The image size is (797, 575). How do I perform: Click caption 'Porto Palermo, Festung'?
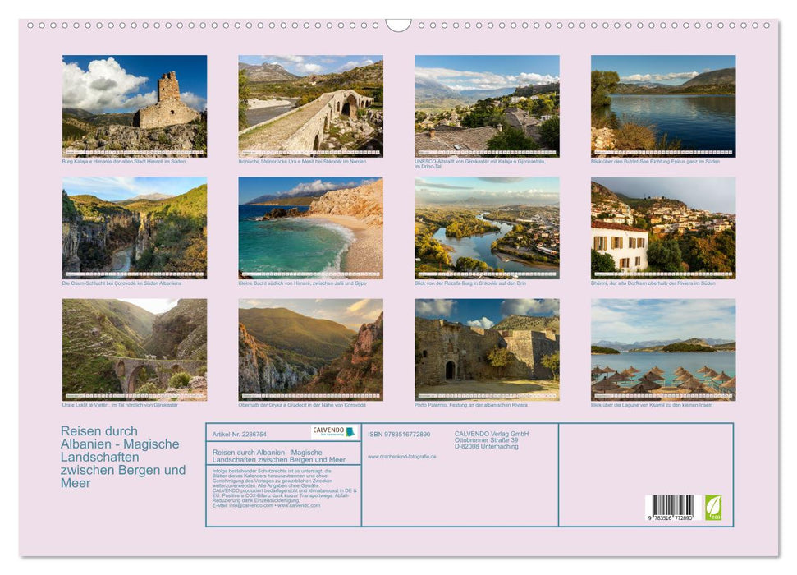click(x=470, y=405)
